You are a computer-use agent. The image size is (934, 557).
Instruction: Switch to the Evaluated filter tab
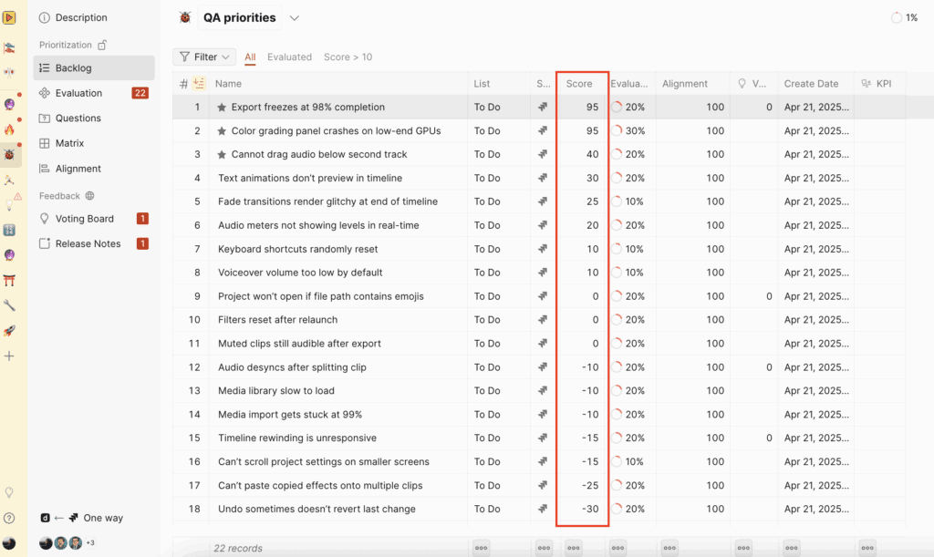[289, 57]
